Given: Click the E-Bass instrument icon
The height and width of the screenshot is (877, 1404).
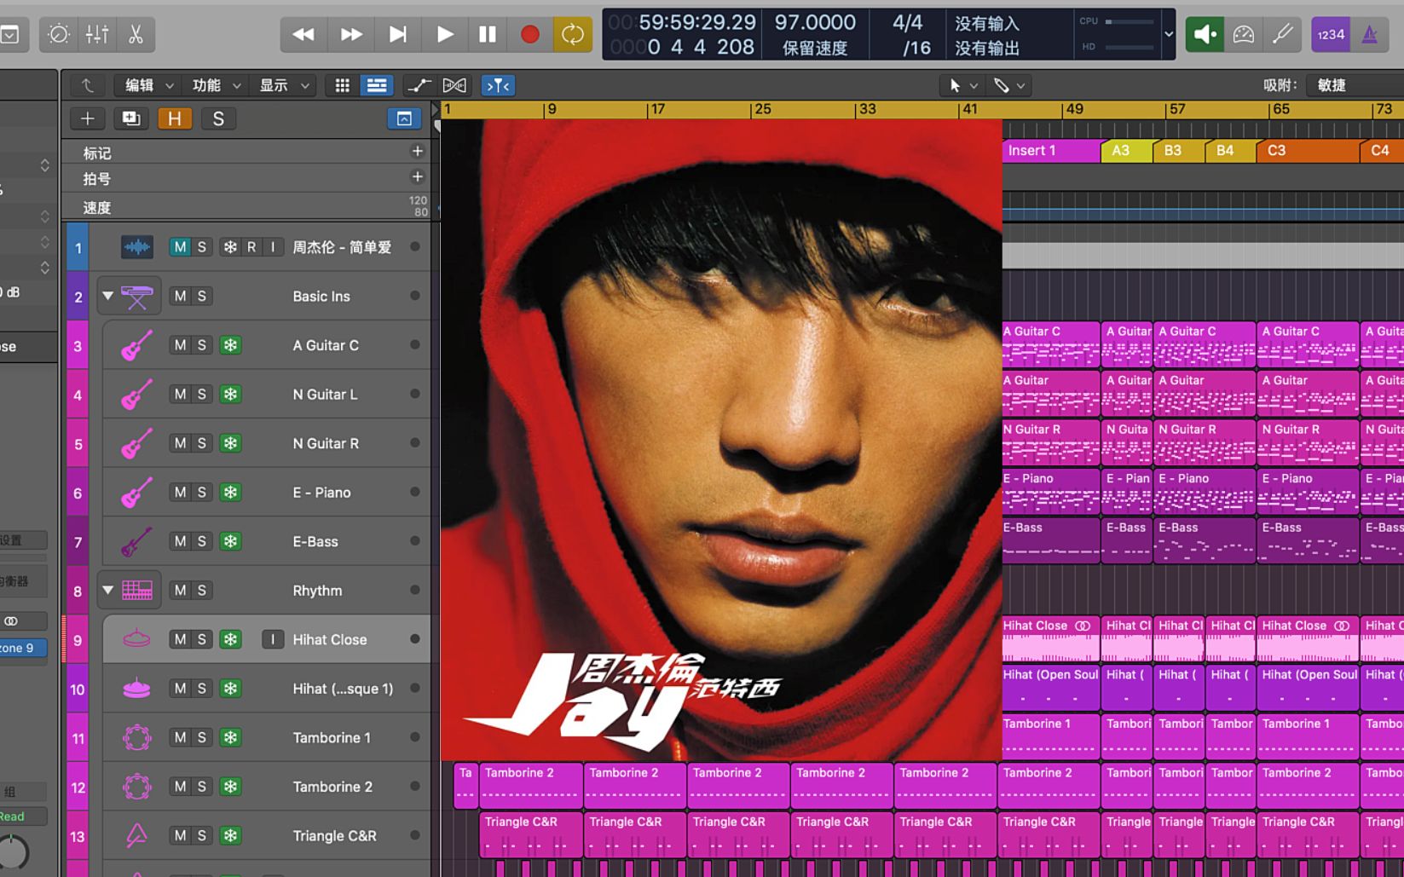Looking at the screenshot, I should click(136, 541).
